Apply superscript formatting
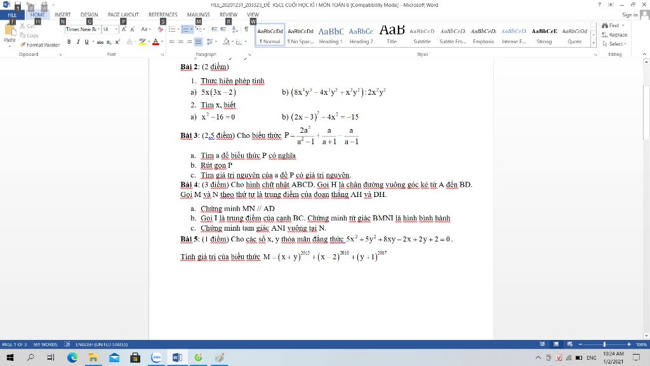 [x=117, y=42]
